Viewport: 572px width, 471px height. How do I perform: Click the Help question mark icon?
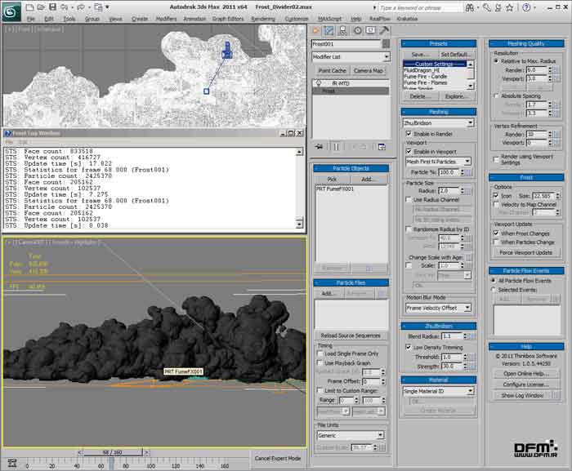[525, 7]
